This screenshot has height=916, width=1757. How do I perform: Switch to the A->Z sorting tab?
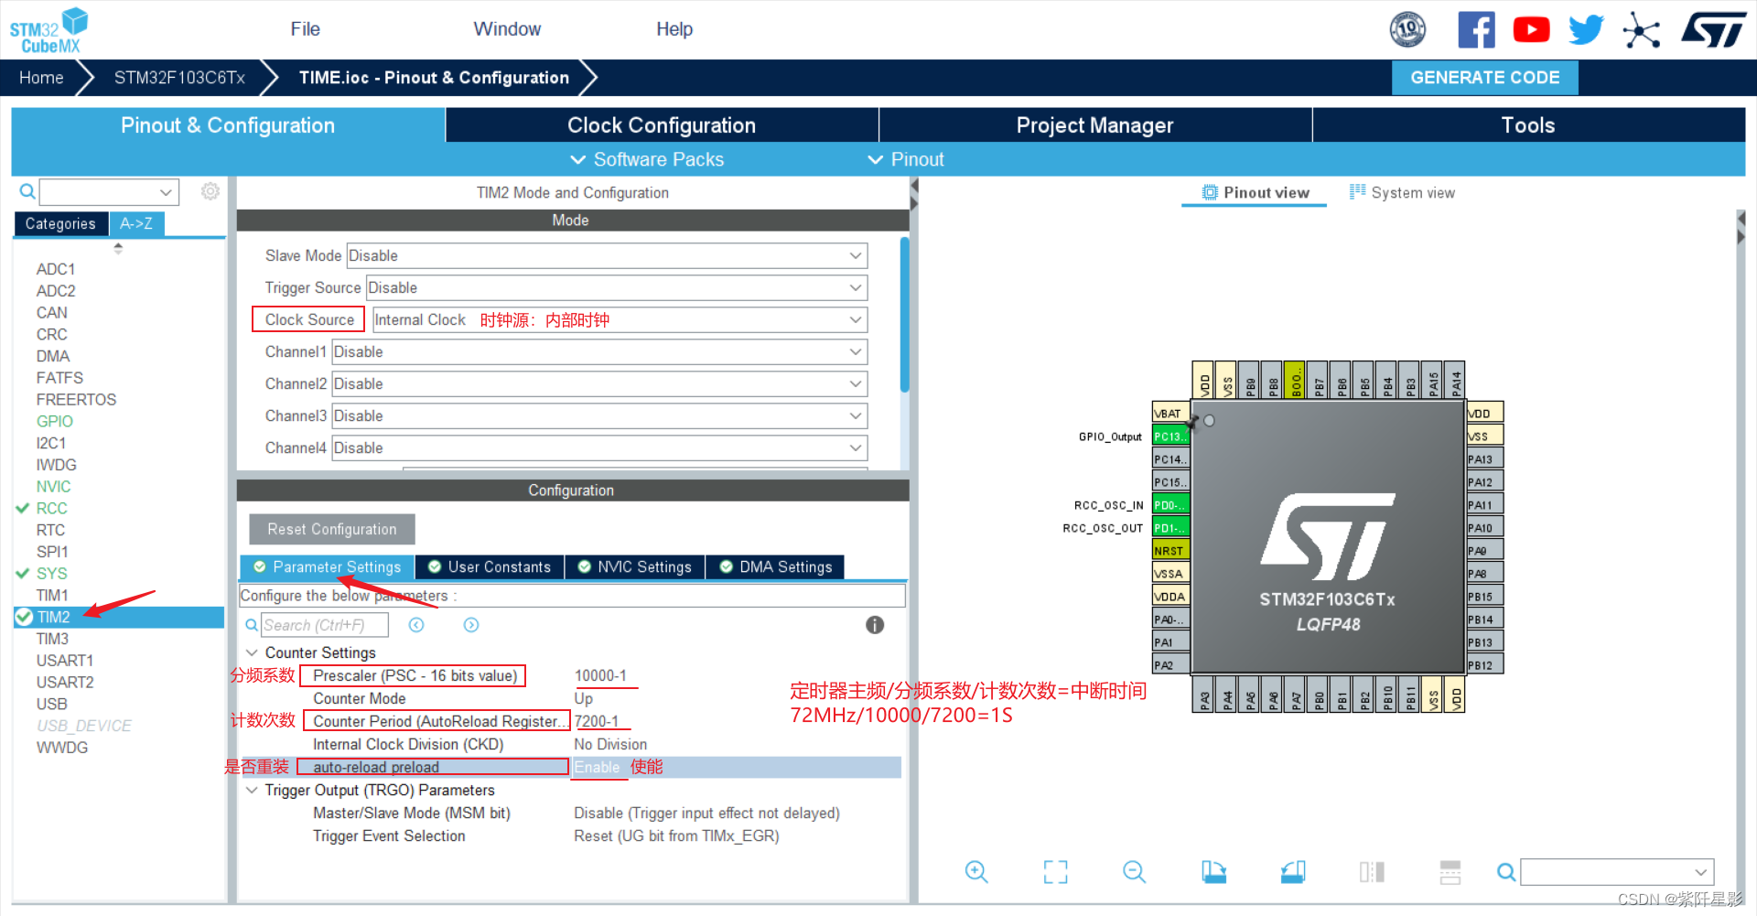click(136, 223)
